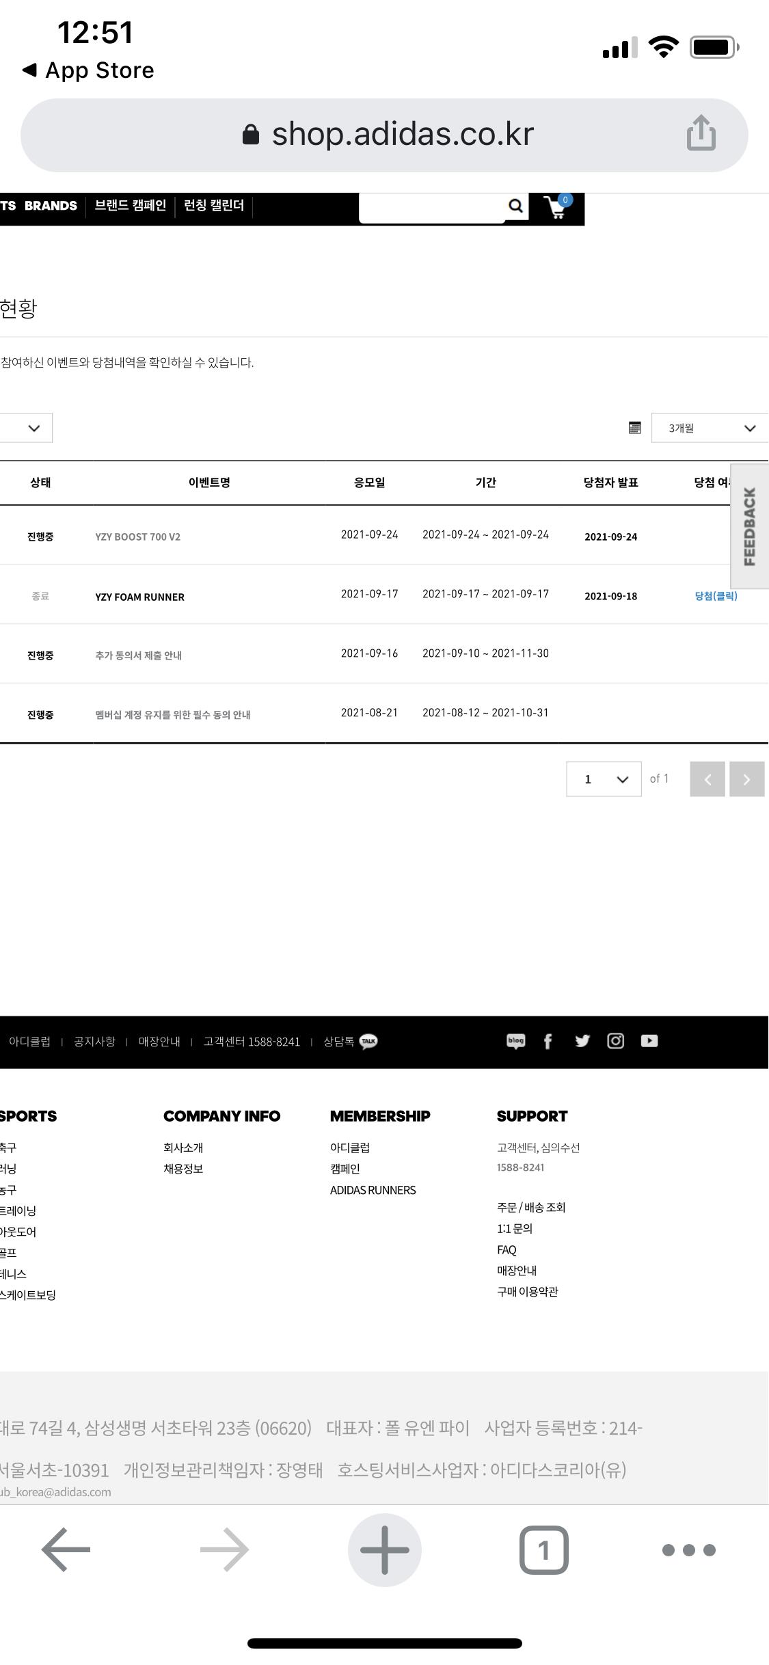Open 아디클럽 under MEMBERSHIP
This screenshot has width=769, height=1665.
point(350,1148)
